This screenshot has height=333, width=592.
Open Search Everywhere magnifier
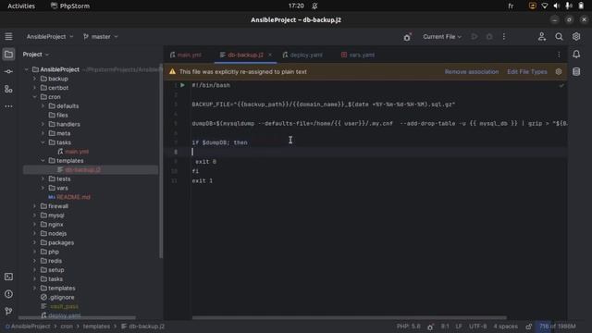[559, 37]
